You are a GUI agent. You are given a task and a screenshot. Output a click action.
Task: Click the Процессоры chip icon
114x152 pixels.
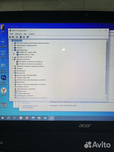(x=15, y=91)
